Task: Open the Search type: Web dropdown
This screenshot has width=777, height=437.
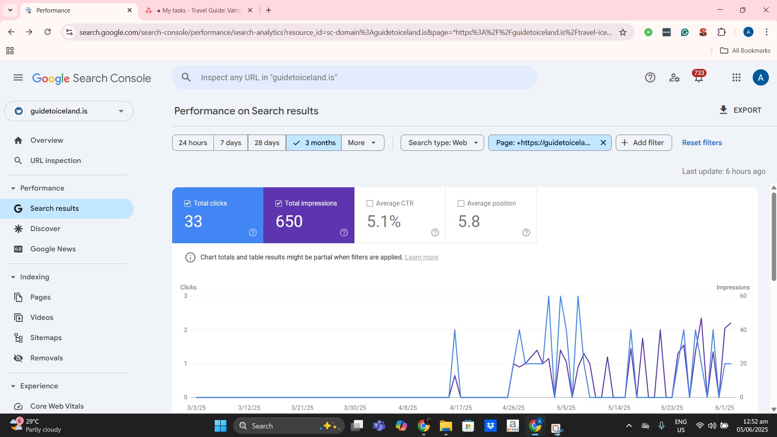Action: point(442,143)
